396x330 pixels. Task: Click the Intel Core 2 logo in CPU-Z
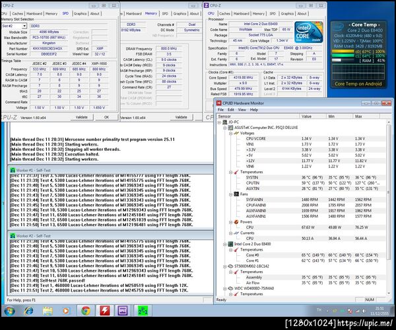coord(308,32)
